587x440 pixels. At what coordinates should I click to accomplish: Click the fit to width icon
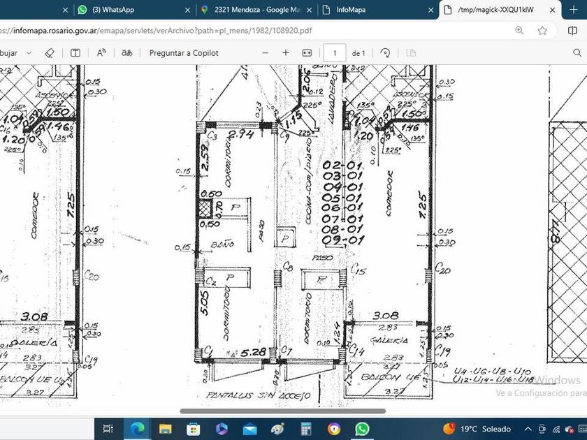(307, 53)
